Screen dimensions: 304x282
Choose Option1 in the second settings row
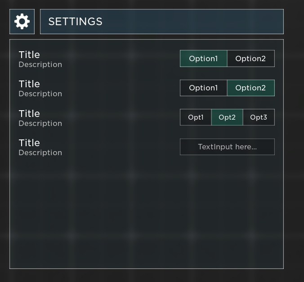click(203, 88)
